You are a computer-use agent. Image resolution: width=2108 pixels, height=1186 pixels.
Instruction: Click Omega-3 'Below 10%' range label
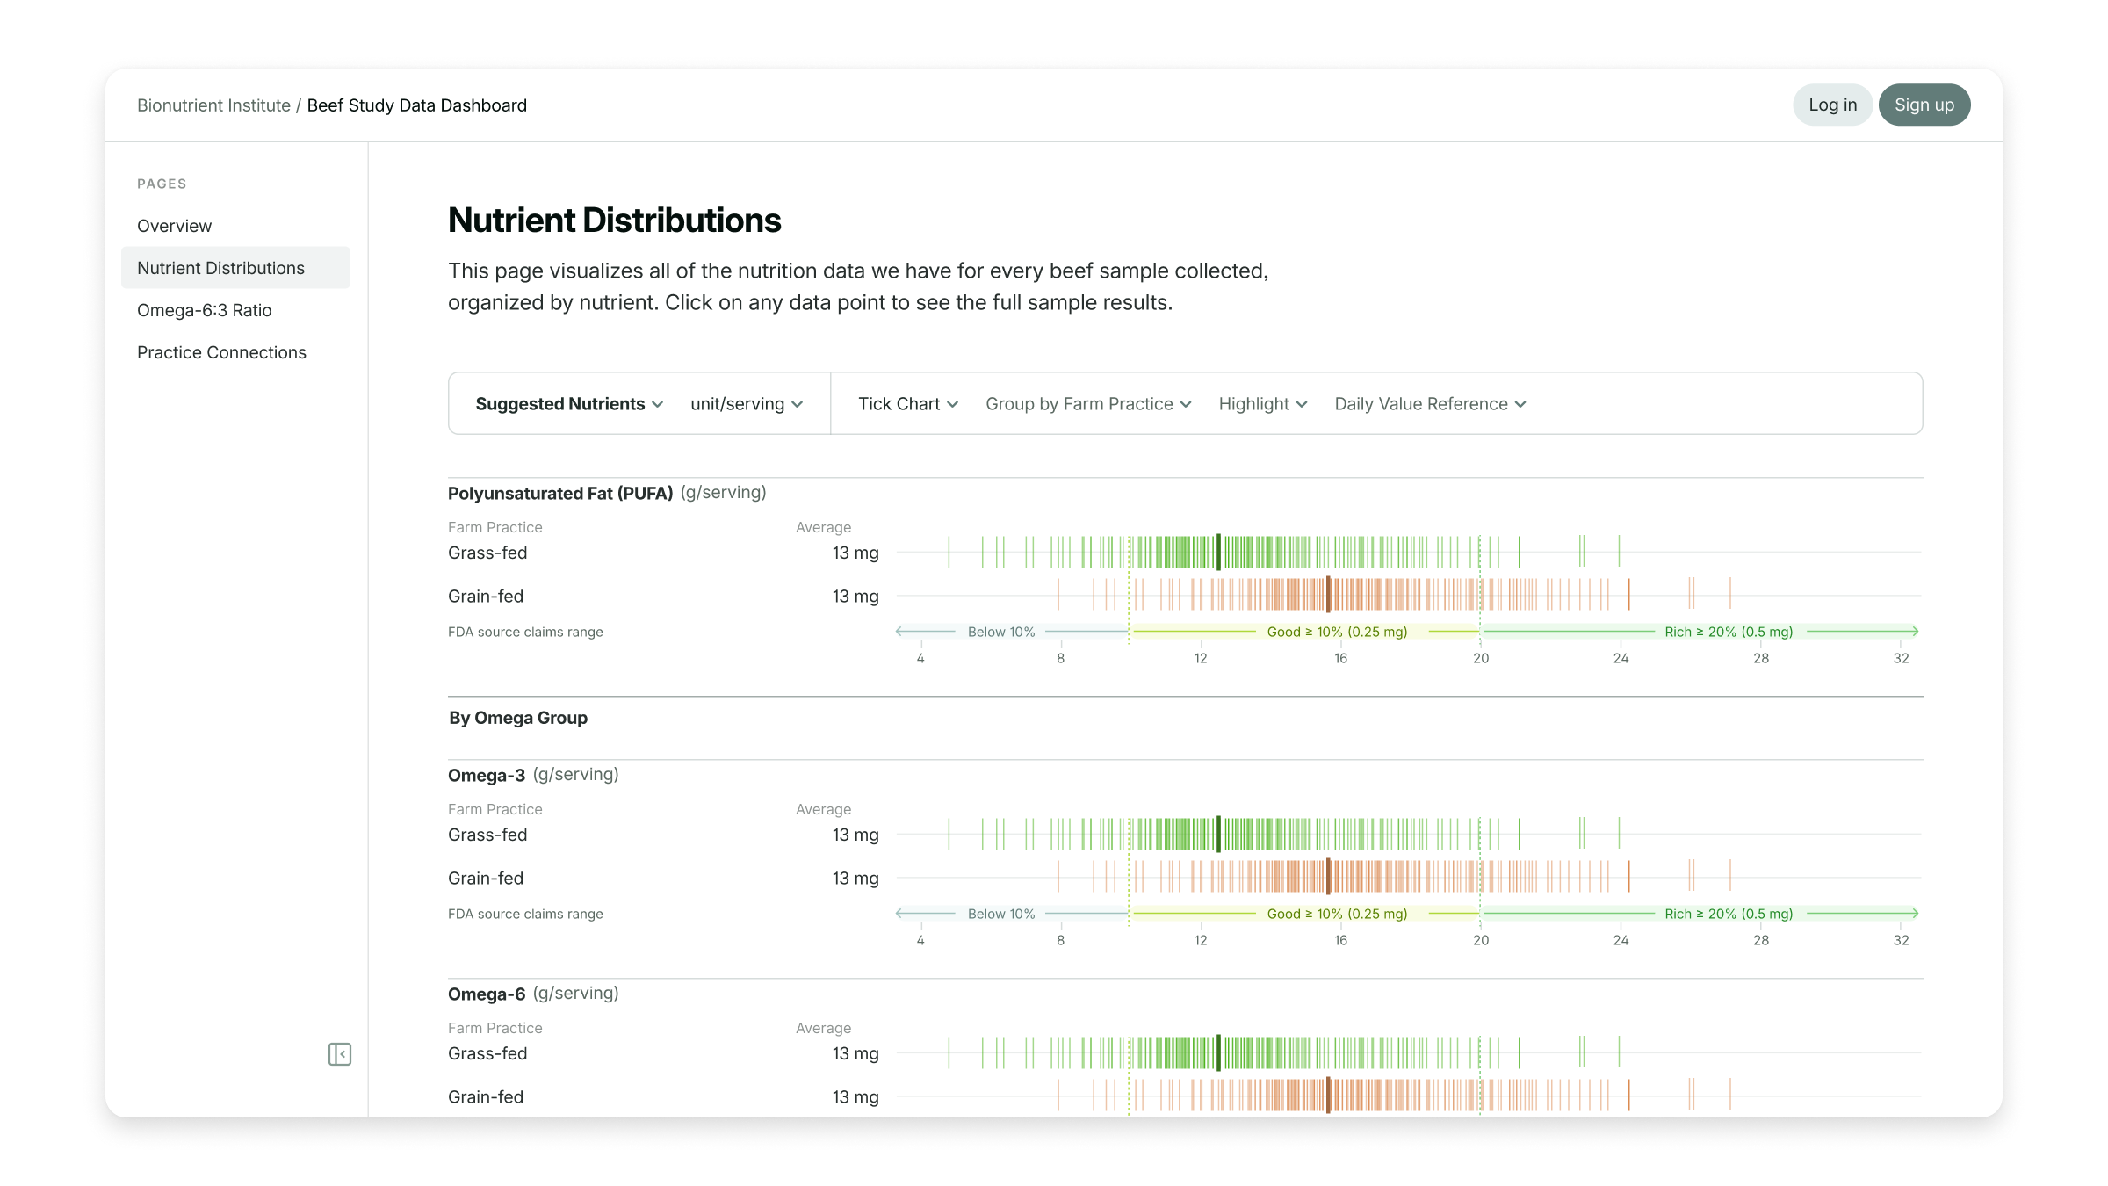[1001, 914]
